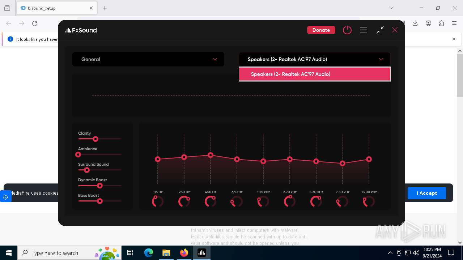Click the taskbar clock and date
The width and height of the screenshot is (463, 260).
[432, 253]
